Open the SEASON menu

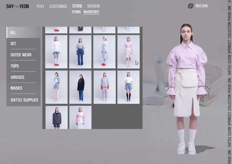(93, 6)
